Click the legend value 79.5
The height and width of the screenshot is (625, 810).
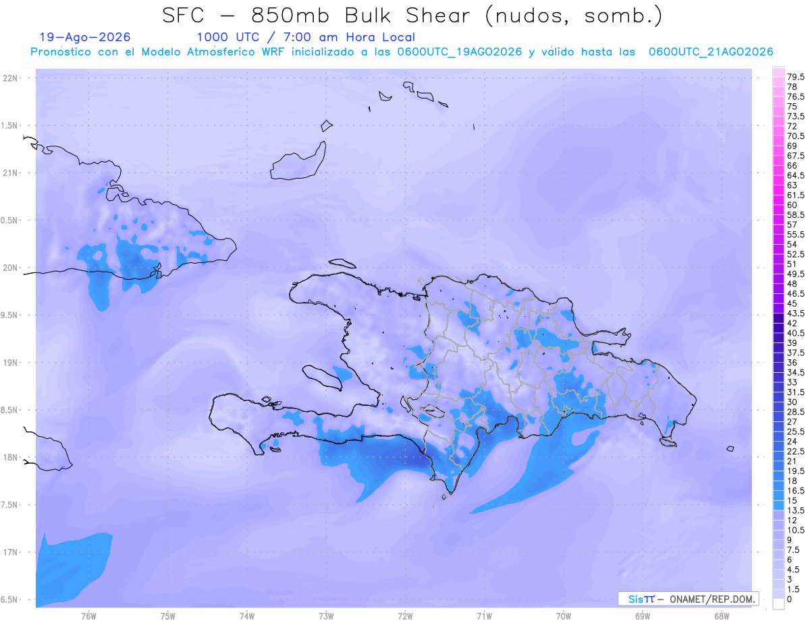(796, 78)
